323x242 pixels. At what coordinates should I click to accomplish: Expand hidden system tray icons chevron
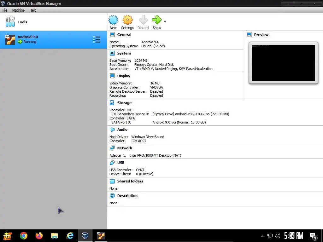(262, 236)
